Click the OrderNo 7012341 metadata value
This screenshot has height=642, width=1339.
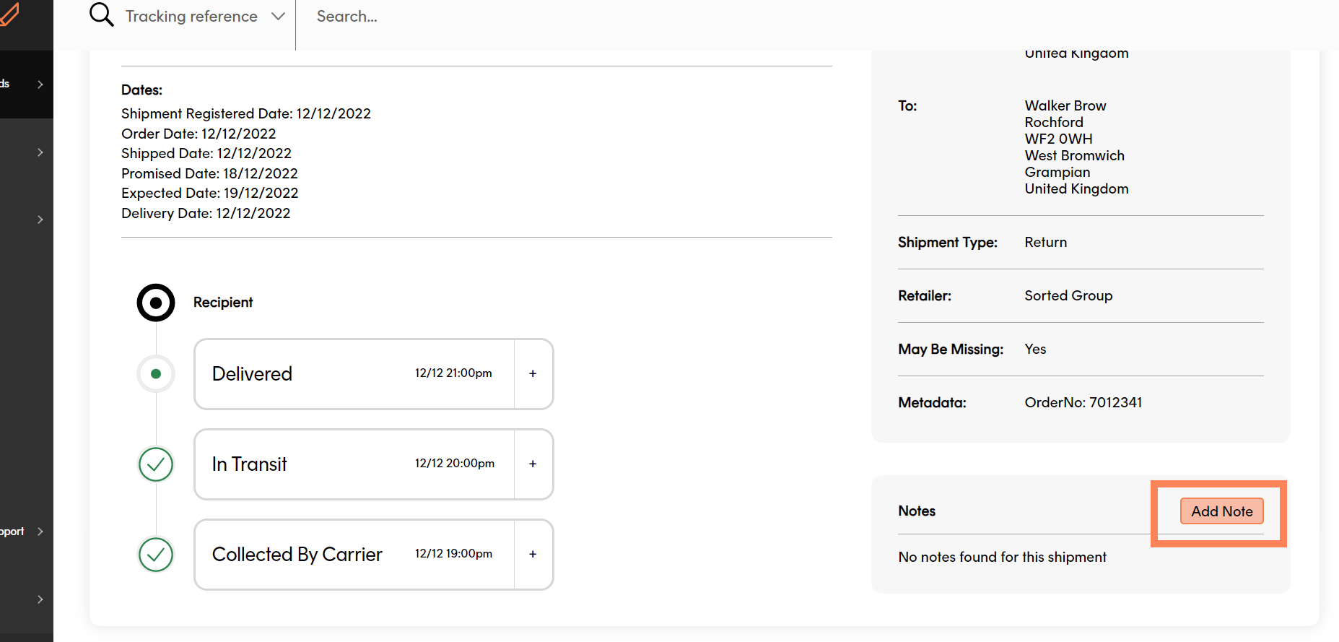1083,403
